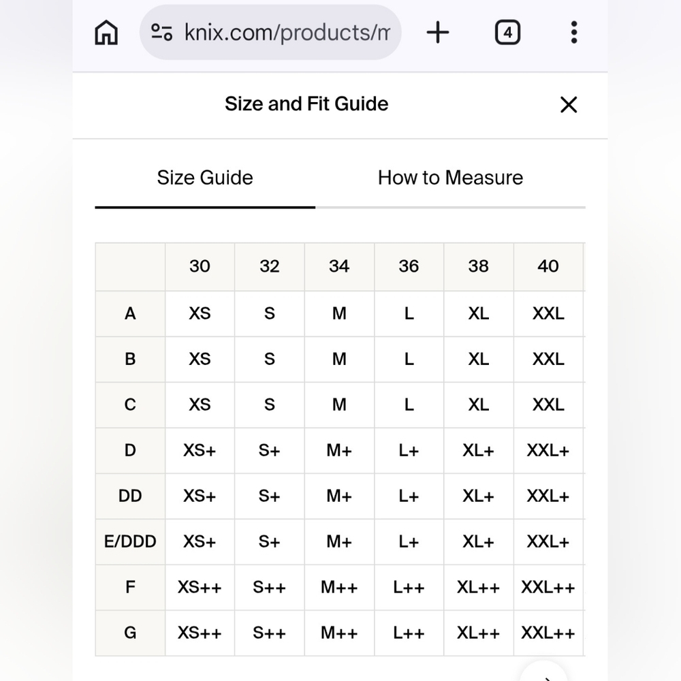
Task: Click XS cell in row A
Action: coord(200,313)
